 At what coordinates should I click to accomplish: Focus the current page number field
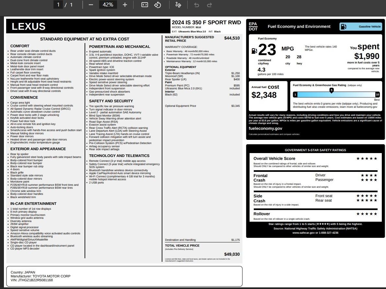(x=58, y=5)
